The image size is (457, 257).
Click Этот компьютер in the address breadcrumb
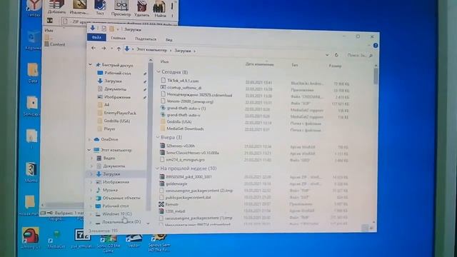pyautogui.click(x=152, y=50)
